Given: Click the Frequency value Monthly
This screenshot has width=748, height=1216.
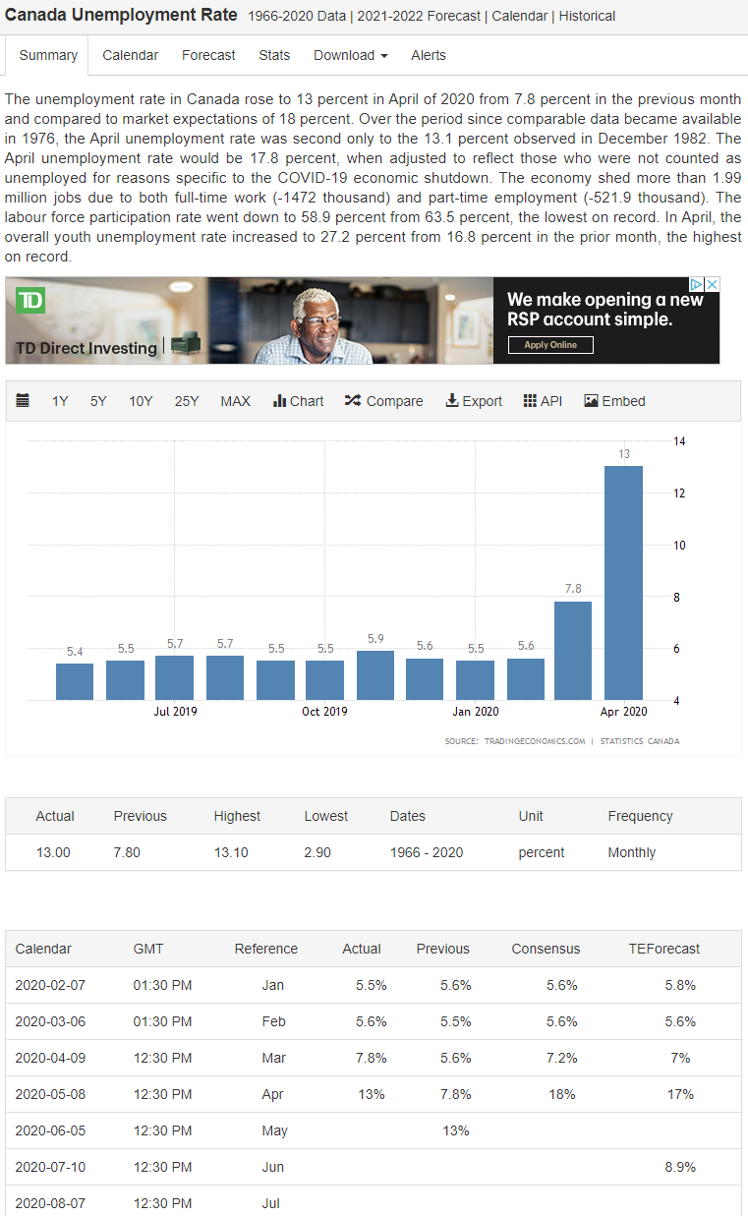Looking at the screenshot, I should click(632, 852).
